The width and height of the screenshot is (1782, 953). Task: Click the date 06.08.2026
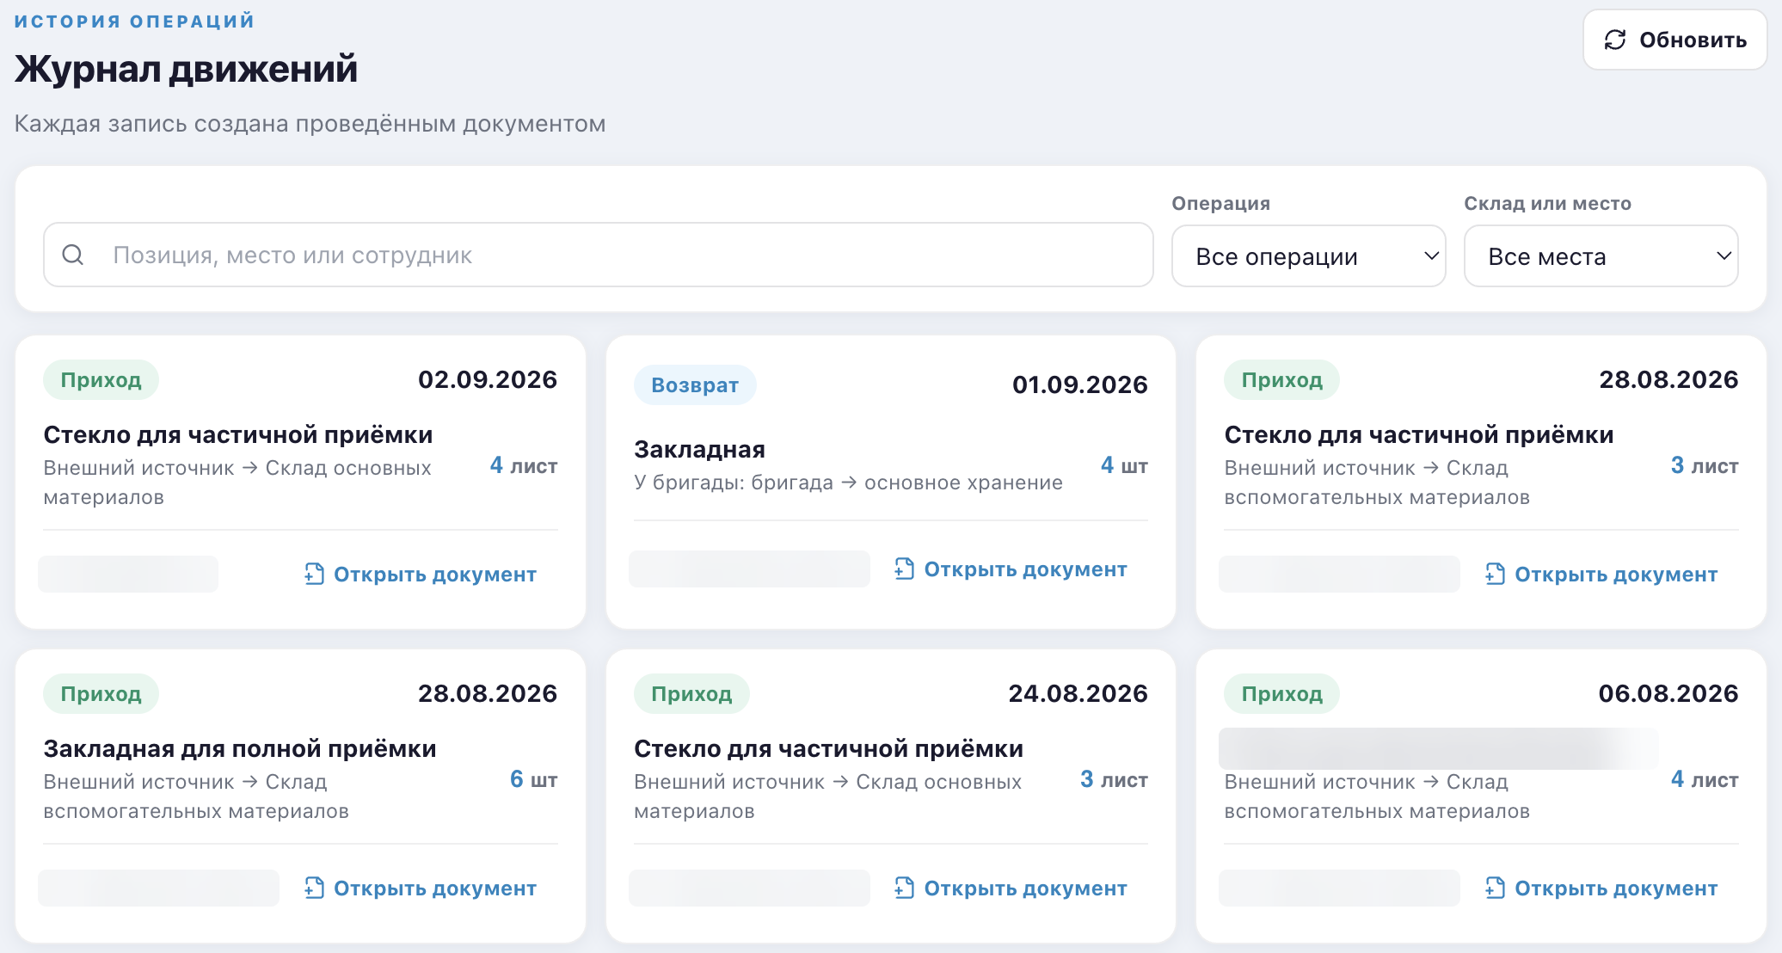pyautogui.click(x=1668, y=694)
